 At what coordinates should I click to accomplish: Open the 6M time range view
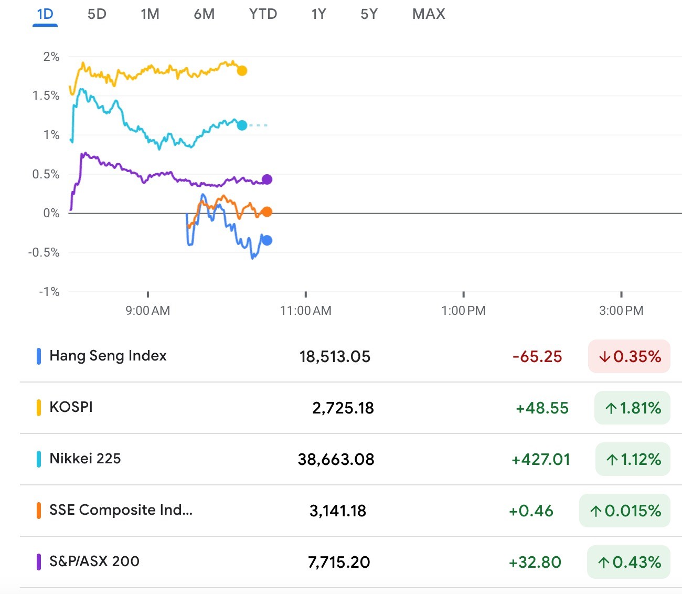coord(204,14)
